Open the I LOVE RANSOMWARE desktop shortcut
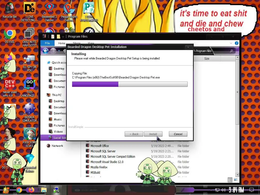 [89, 12]
